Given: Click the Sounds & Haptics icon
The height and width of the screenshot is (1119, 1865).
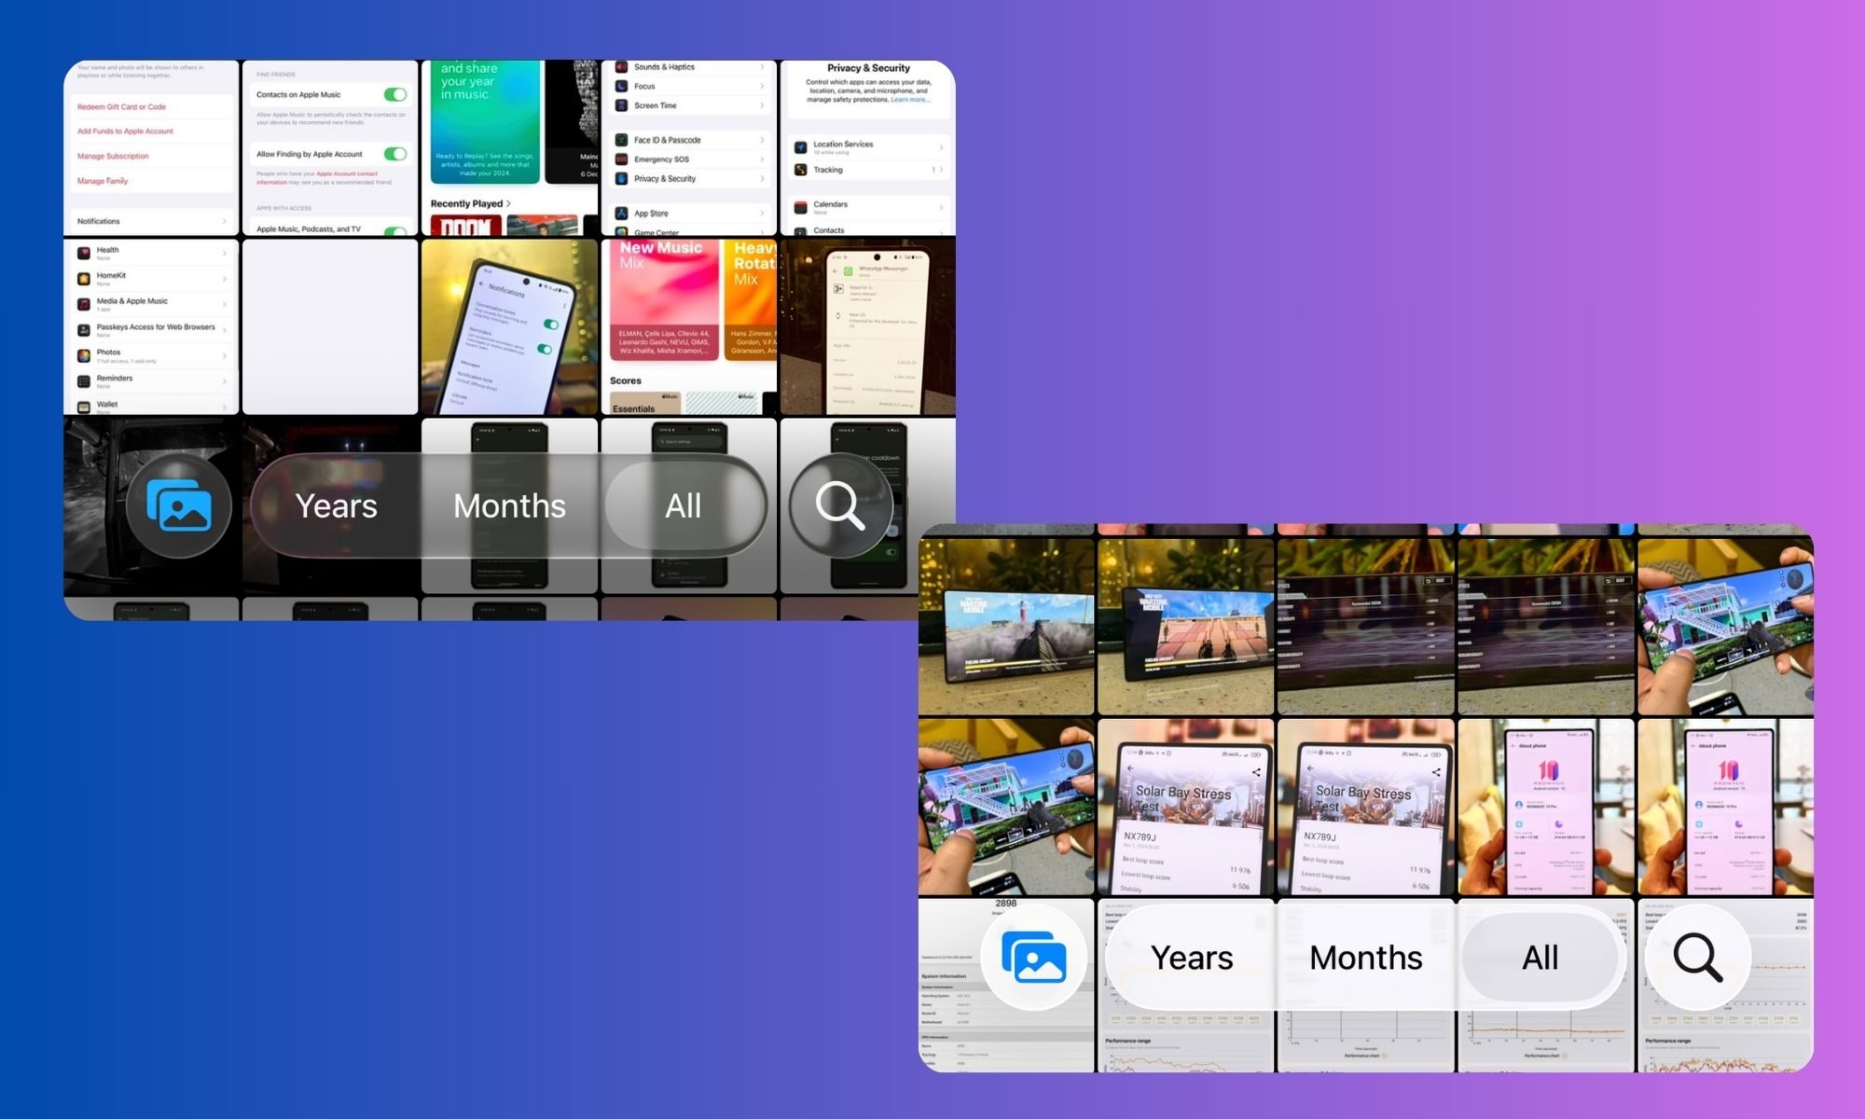Looking at the screenshot, I should (x=621, y=67).
